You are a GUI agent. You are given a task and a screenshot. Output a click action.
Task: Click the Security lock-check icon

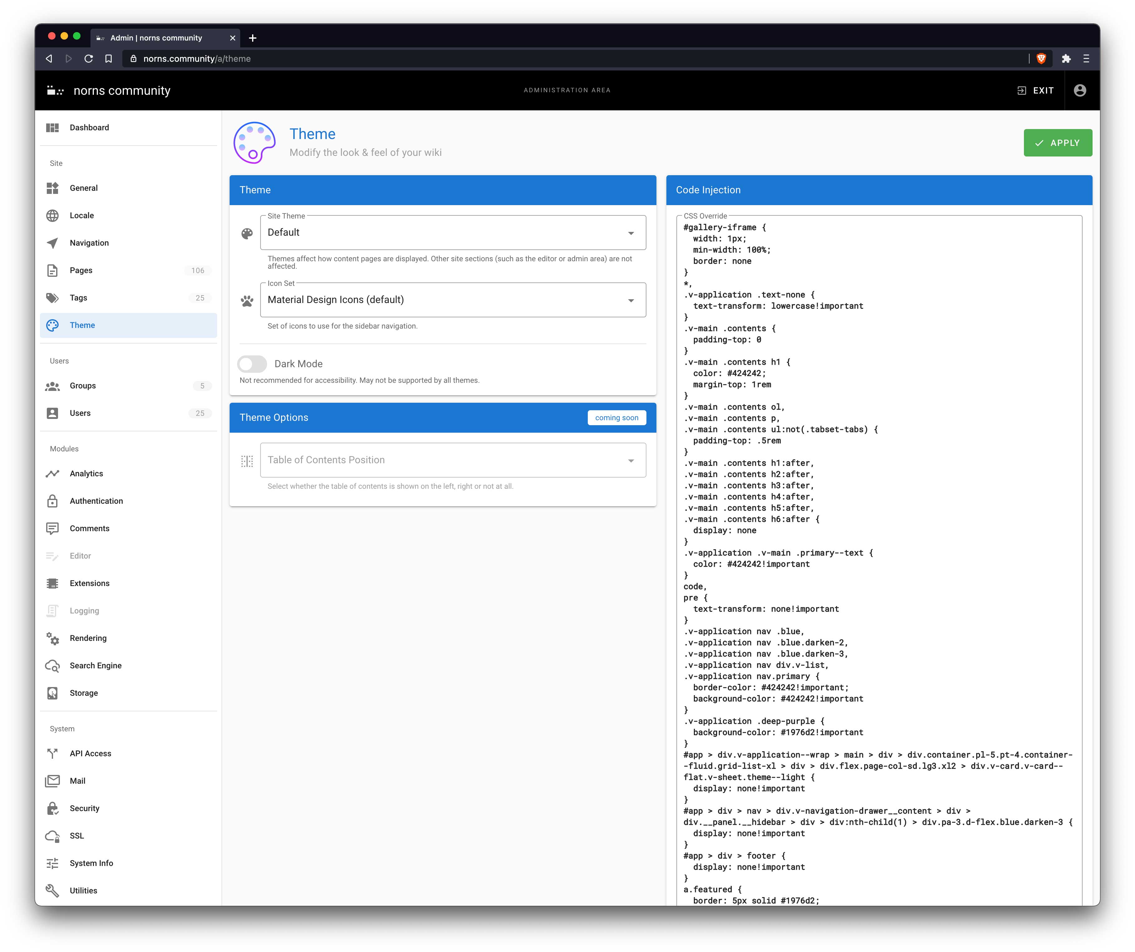52,808
